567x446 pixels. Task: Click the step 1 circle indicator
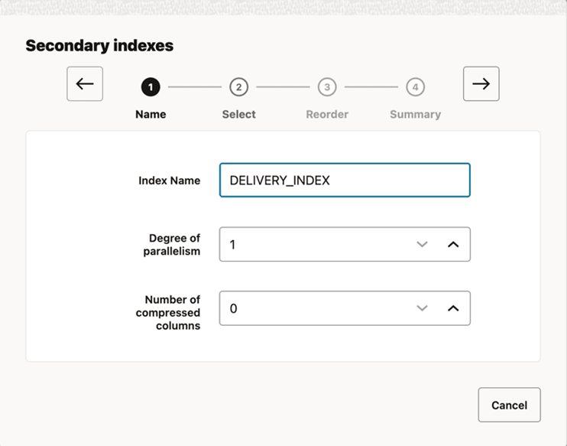151,87
